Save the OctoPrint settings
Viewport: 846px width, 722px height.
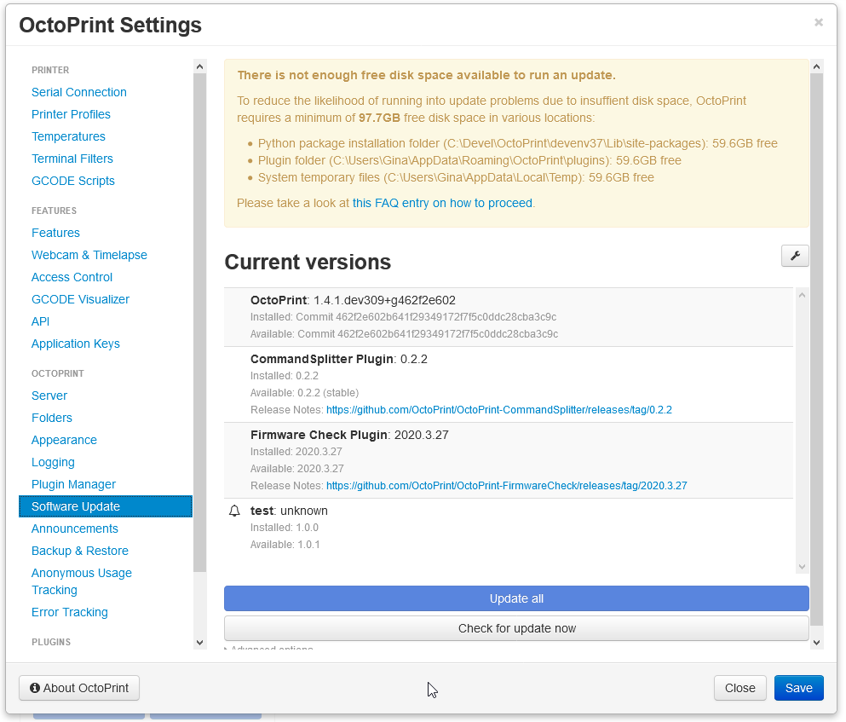click(798, 688)
